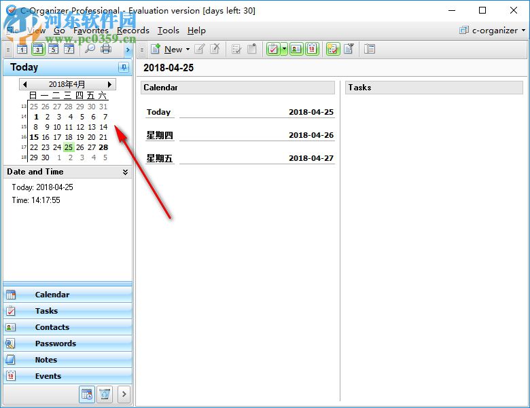Toggle the tasks display toolbar button
The width and height of the screenshot is (530, 408).
coord(273,50)
